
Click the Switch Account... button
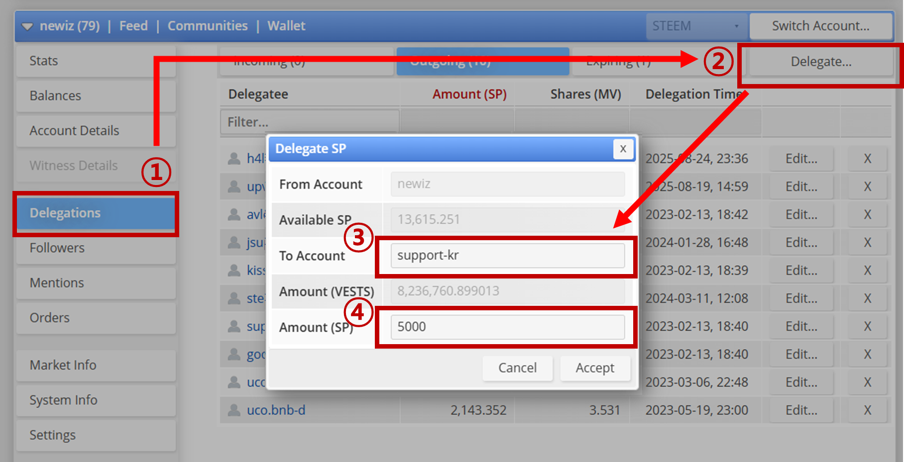tap(821, 26)
